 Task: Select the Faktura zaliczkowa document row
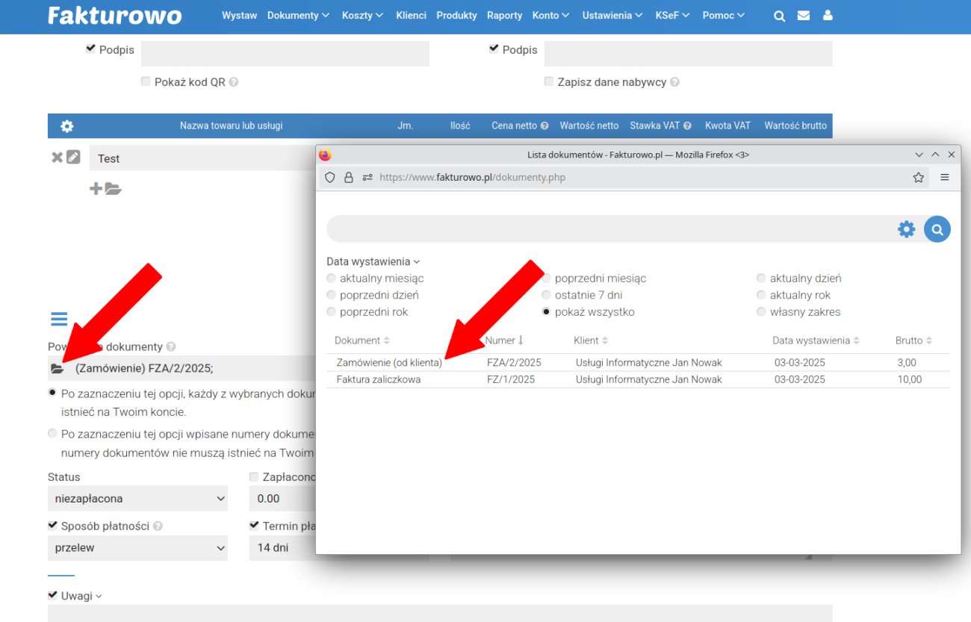tap(638, 379)
